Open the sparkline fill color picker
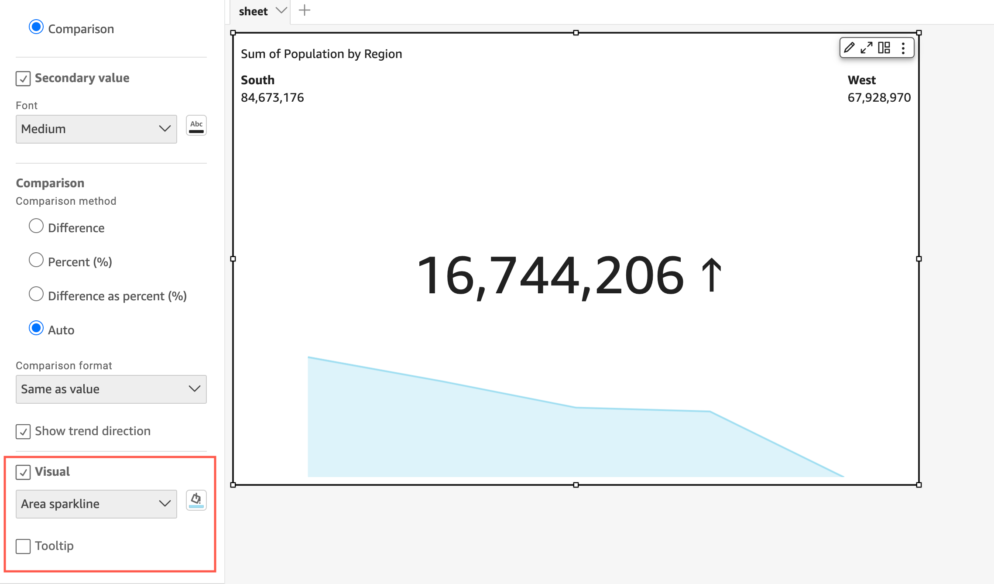Screen dimensions: 994x584 [196, 500]
